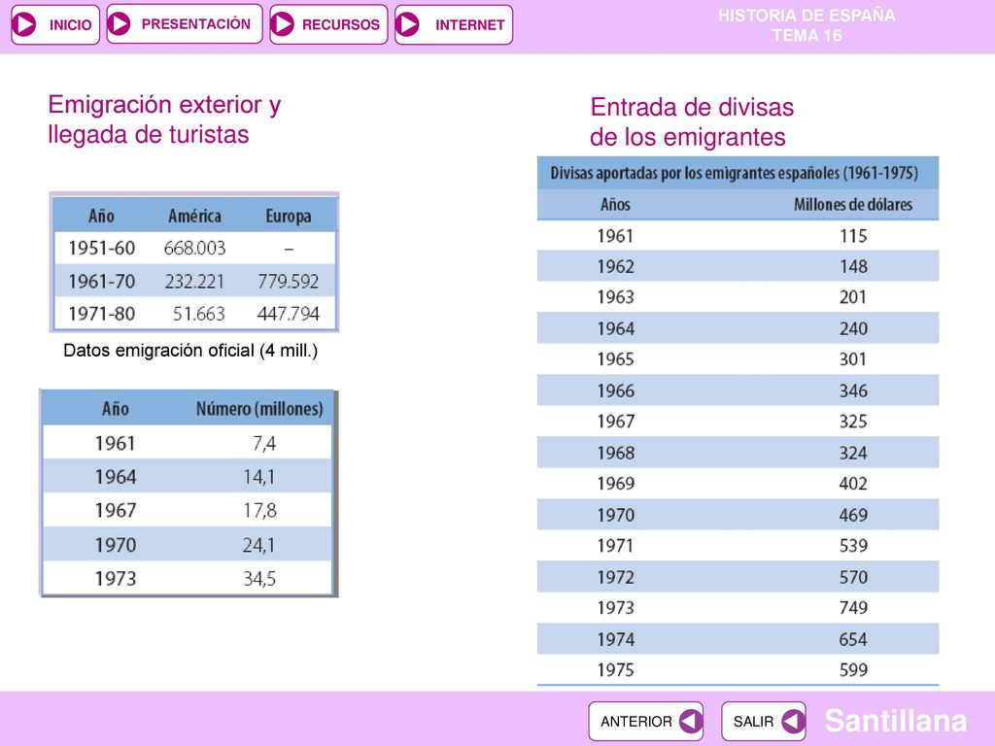The height and width of the screenshot is (746, 995).
Task: Select the '1961-70' row label
Action: [x=101, y=281]
